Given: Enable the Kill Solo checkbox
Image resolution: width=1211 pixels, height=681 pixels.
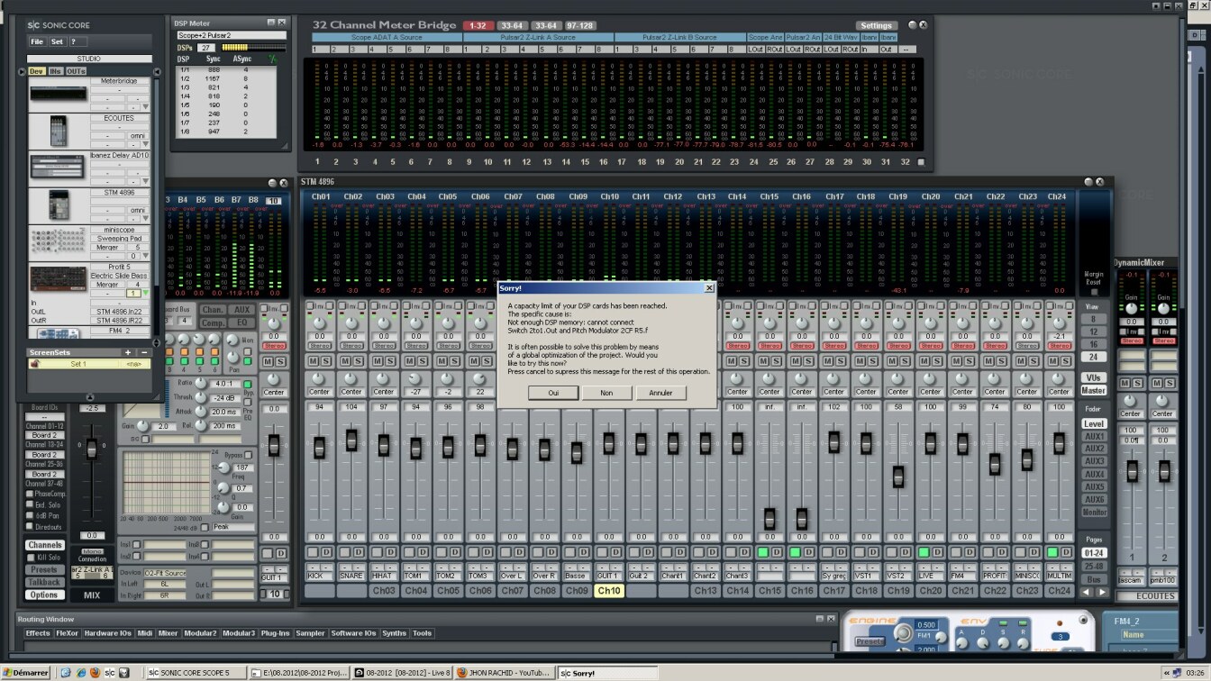Looking at the screenshot, I should click(30, 558).
